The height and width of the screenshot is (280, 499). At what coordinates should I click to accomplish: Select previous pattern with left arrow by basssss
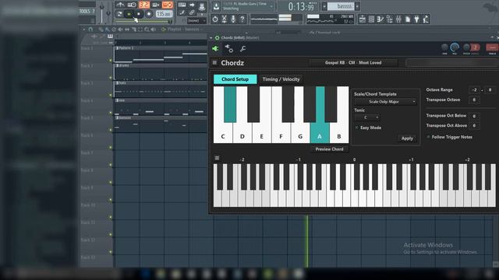click(324, 6)
